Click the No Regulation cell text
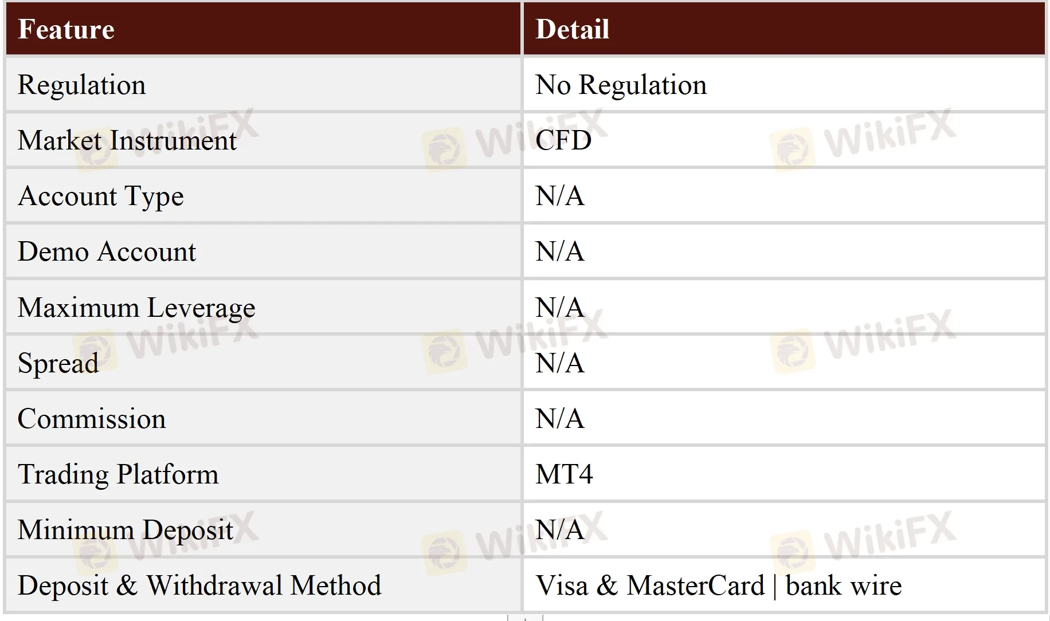 (621, 85)
